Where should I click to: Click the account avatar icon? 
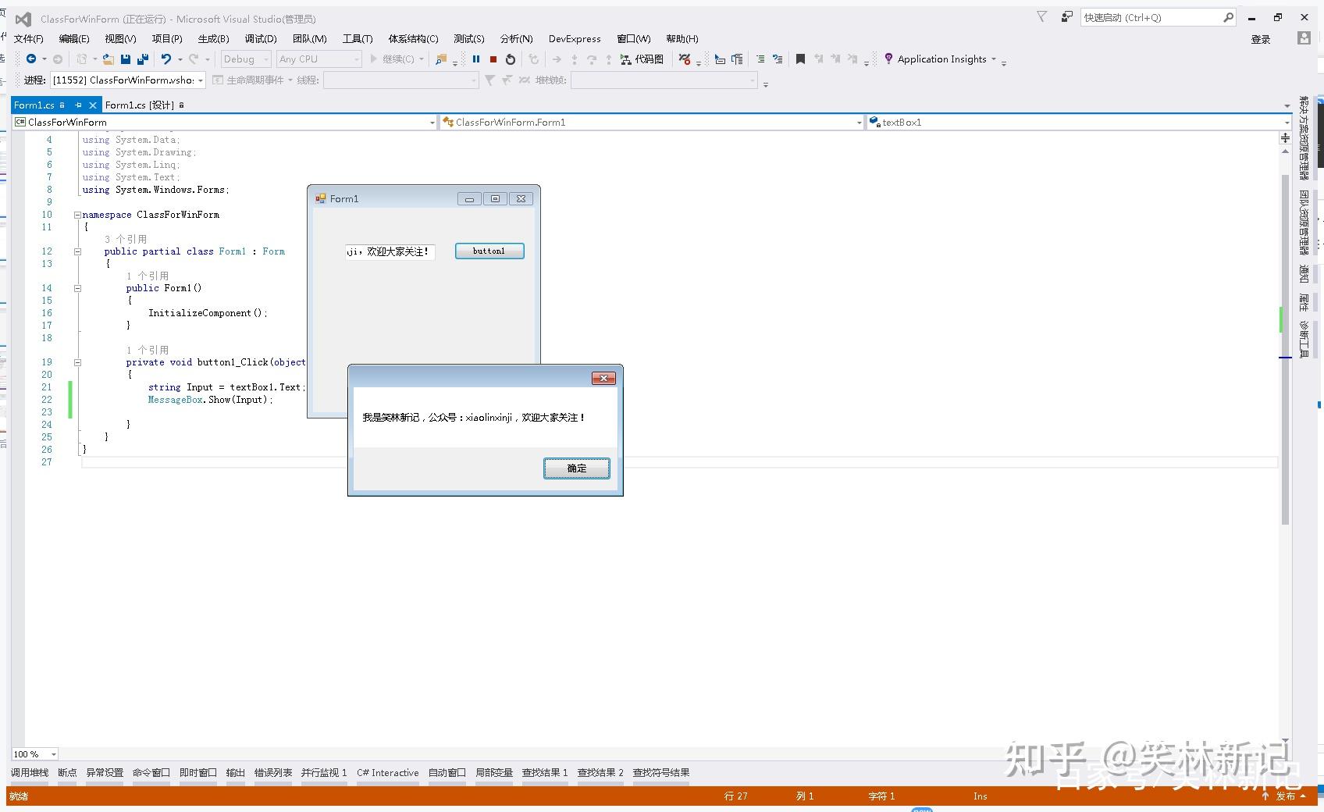click(x=1304, y=38)
